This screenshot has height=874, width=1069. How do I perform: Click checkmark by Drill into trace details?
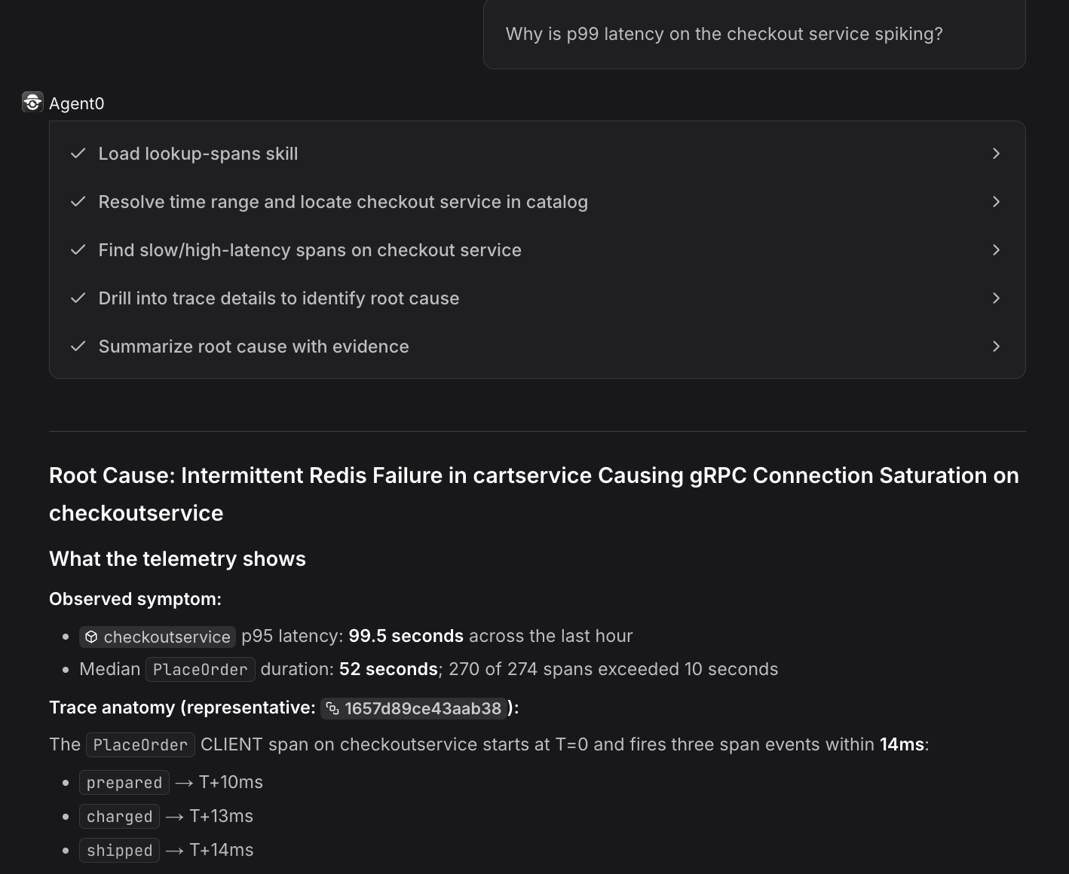coord(78,298)
